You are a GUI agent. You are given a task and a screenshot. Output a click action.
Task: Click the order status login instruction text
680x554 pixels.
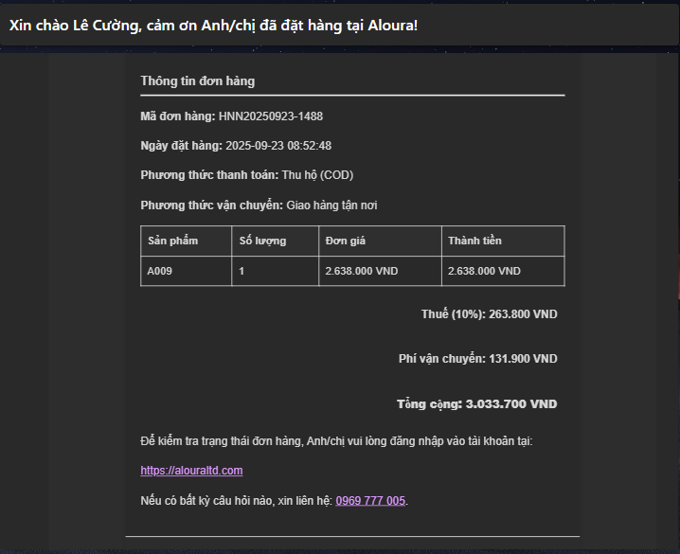336,441
